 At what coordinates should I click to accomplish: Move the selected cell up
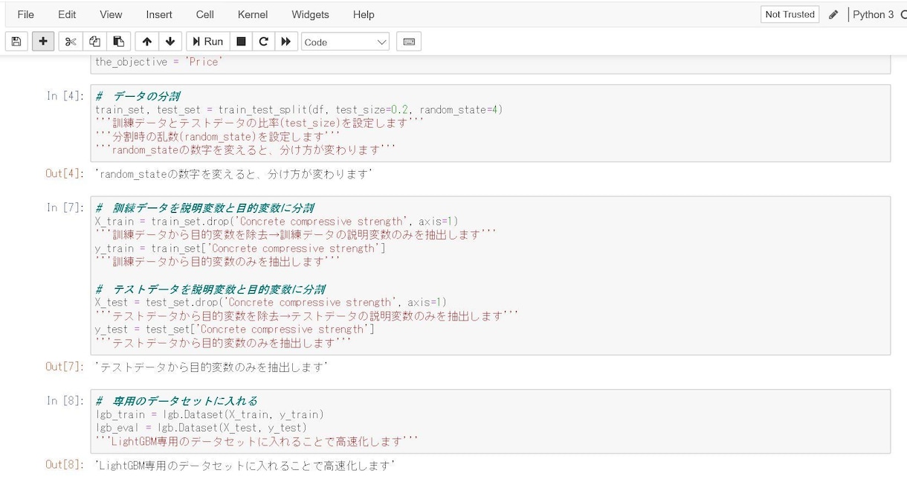[147, 42]
